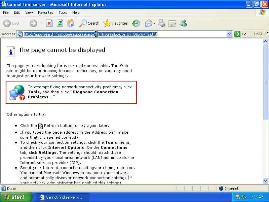
Task: Click the second system tray icon
Action: coord(244,197)
